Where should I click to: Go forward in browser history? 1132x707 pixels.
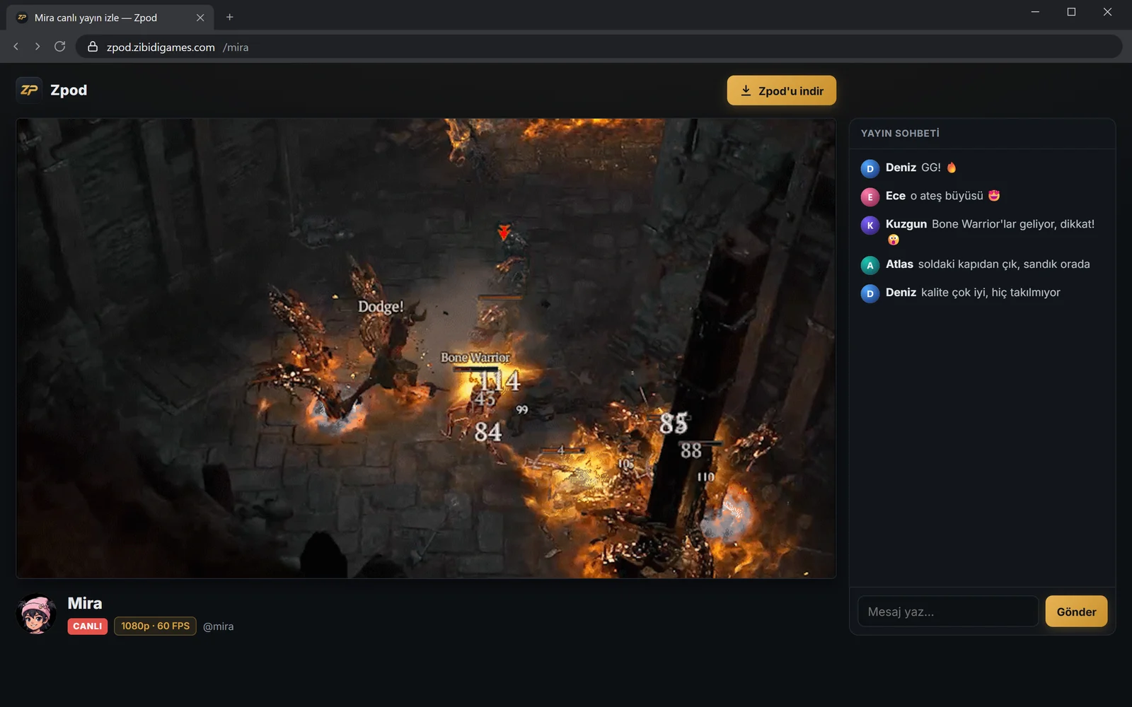click(37, 47)
